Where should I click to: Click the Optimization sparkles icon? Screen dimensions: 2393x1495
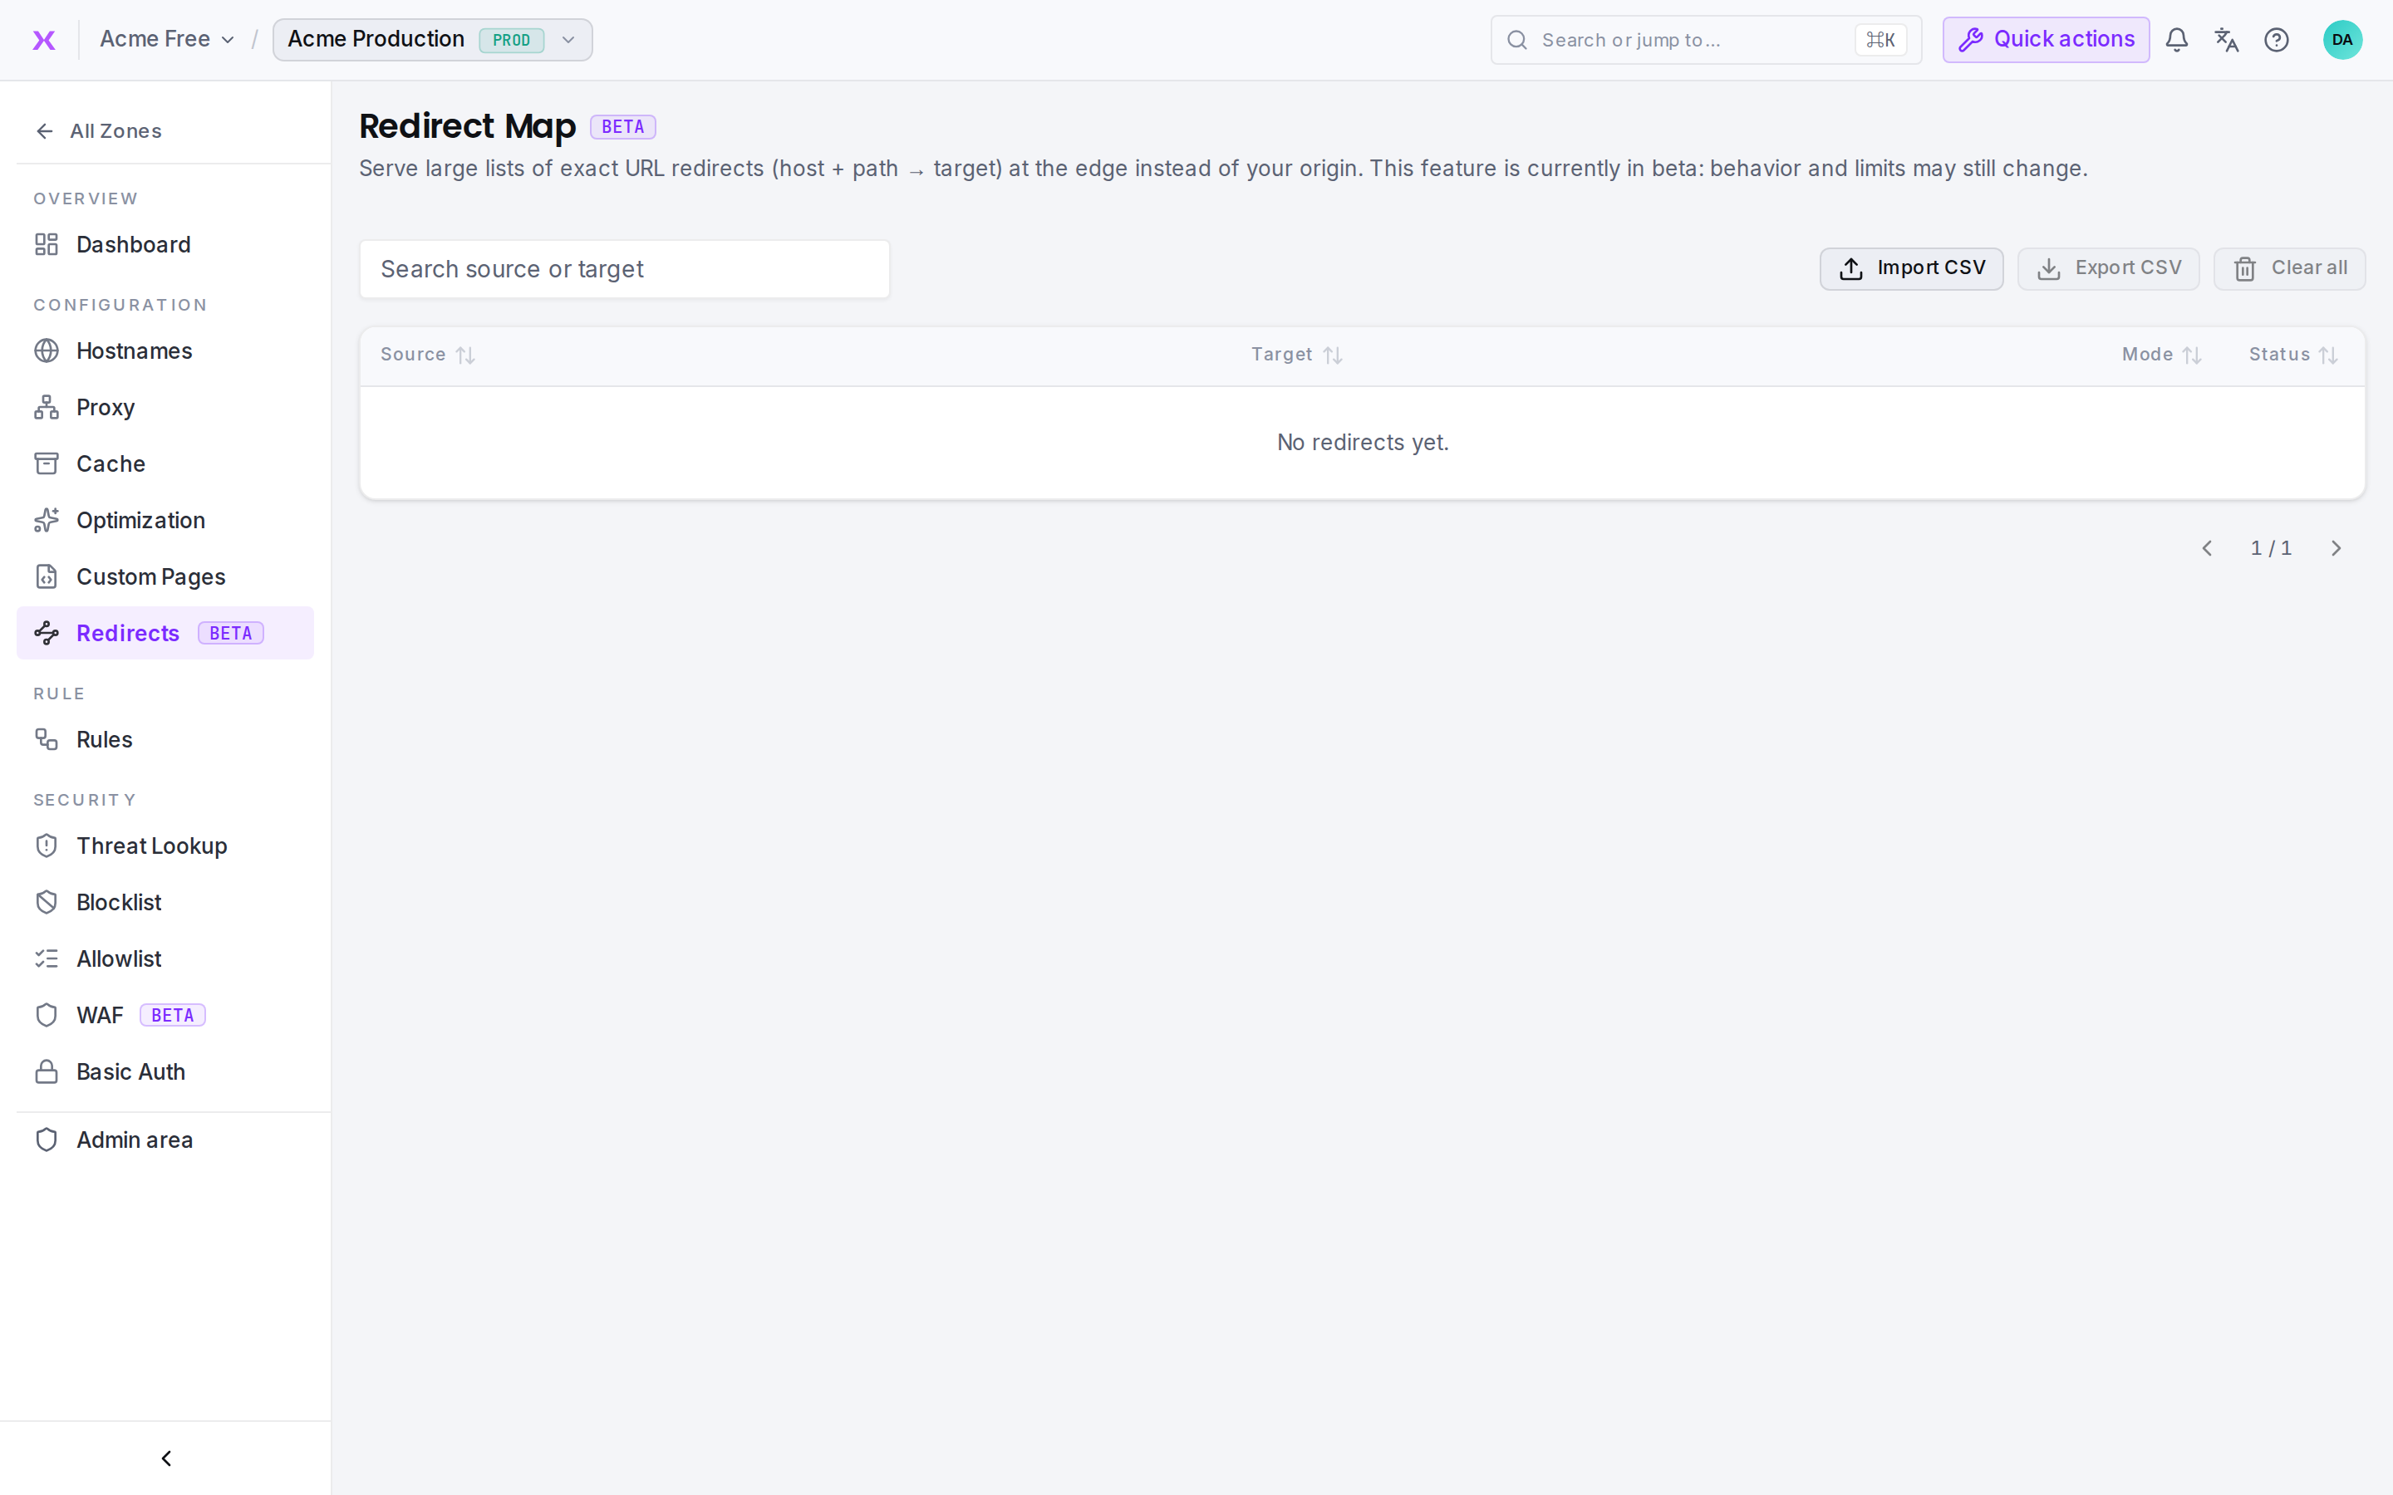[x=47, y=520]
